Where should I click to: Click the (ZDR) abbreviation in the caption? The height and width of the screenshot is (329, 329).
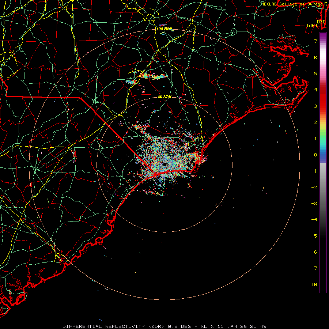click(x=156, y=326)
